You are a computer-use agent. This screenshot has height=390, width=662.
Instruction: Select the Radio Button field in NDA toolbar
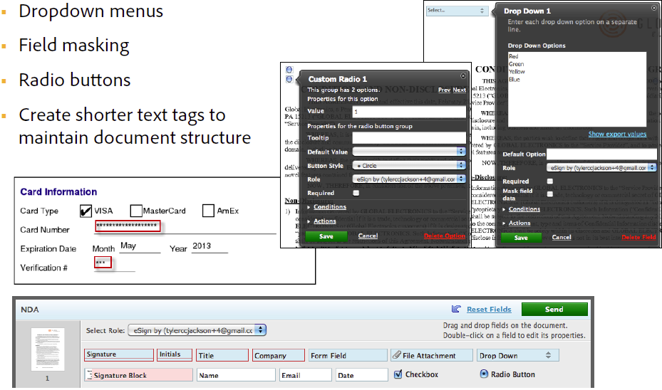[484, 374]
